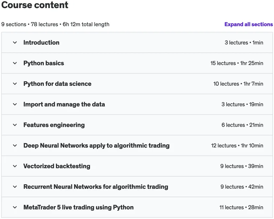The image size is (274, 219).
Task: Expand the Features engineering chevron
Action: (x=15, y=125)
